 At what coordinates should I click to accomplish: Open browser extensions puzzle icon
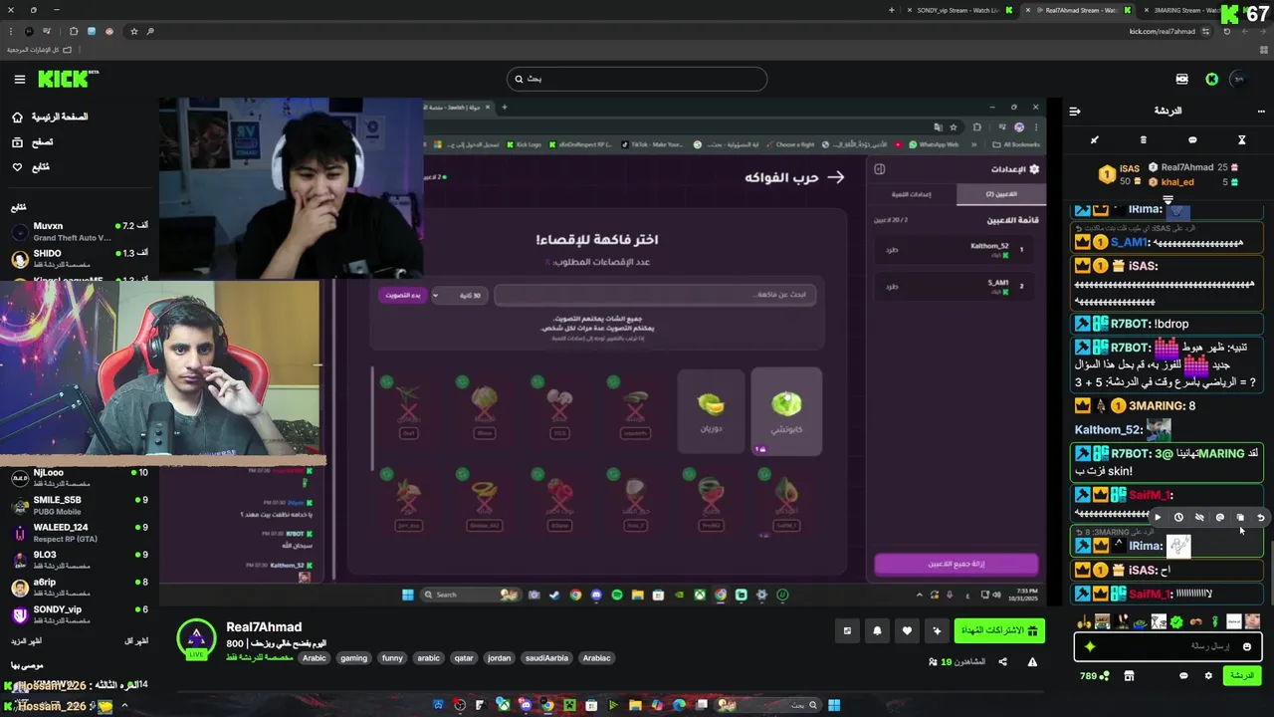(x=74, y=31)
